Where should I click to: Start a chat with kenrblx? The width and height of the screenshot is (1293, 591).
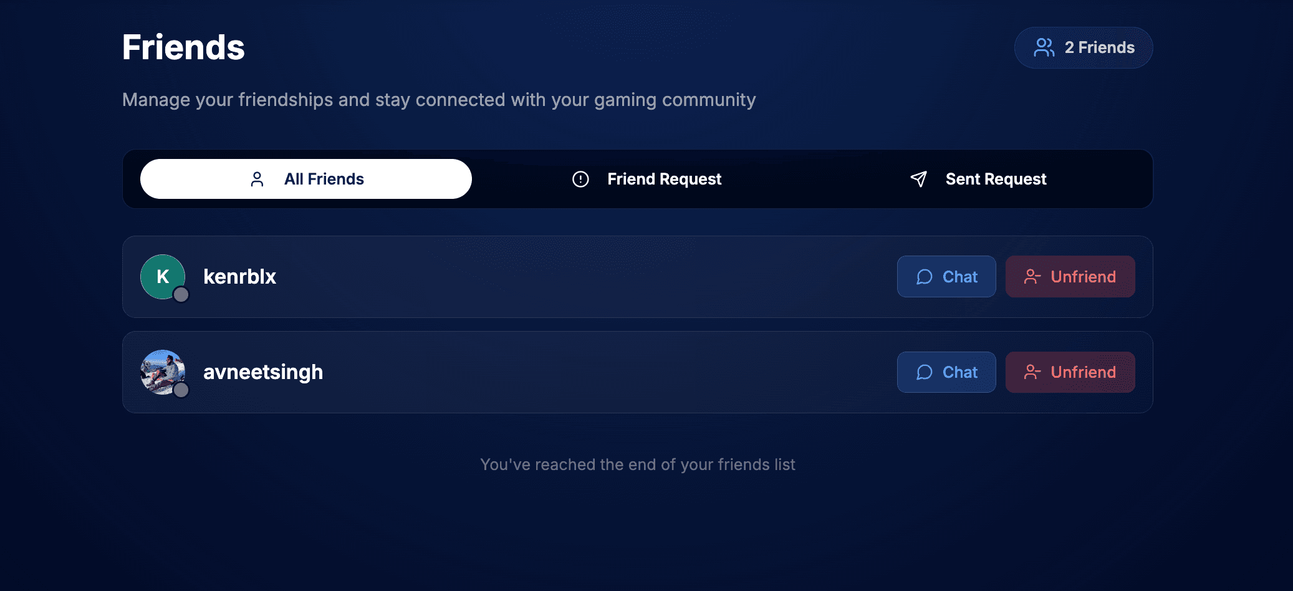tap(946, 277)
